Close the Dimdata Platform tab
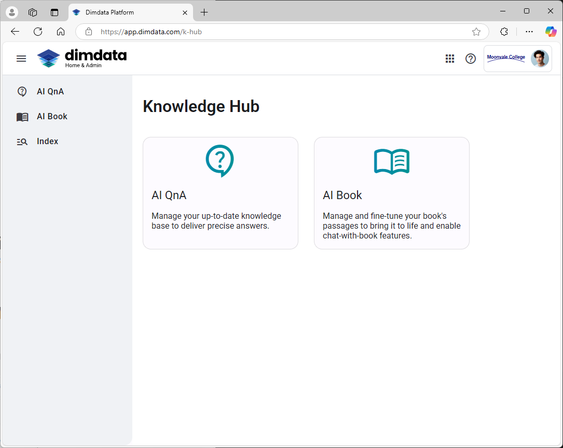This screenshot has width=563, height=448. tap(185, 12)
